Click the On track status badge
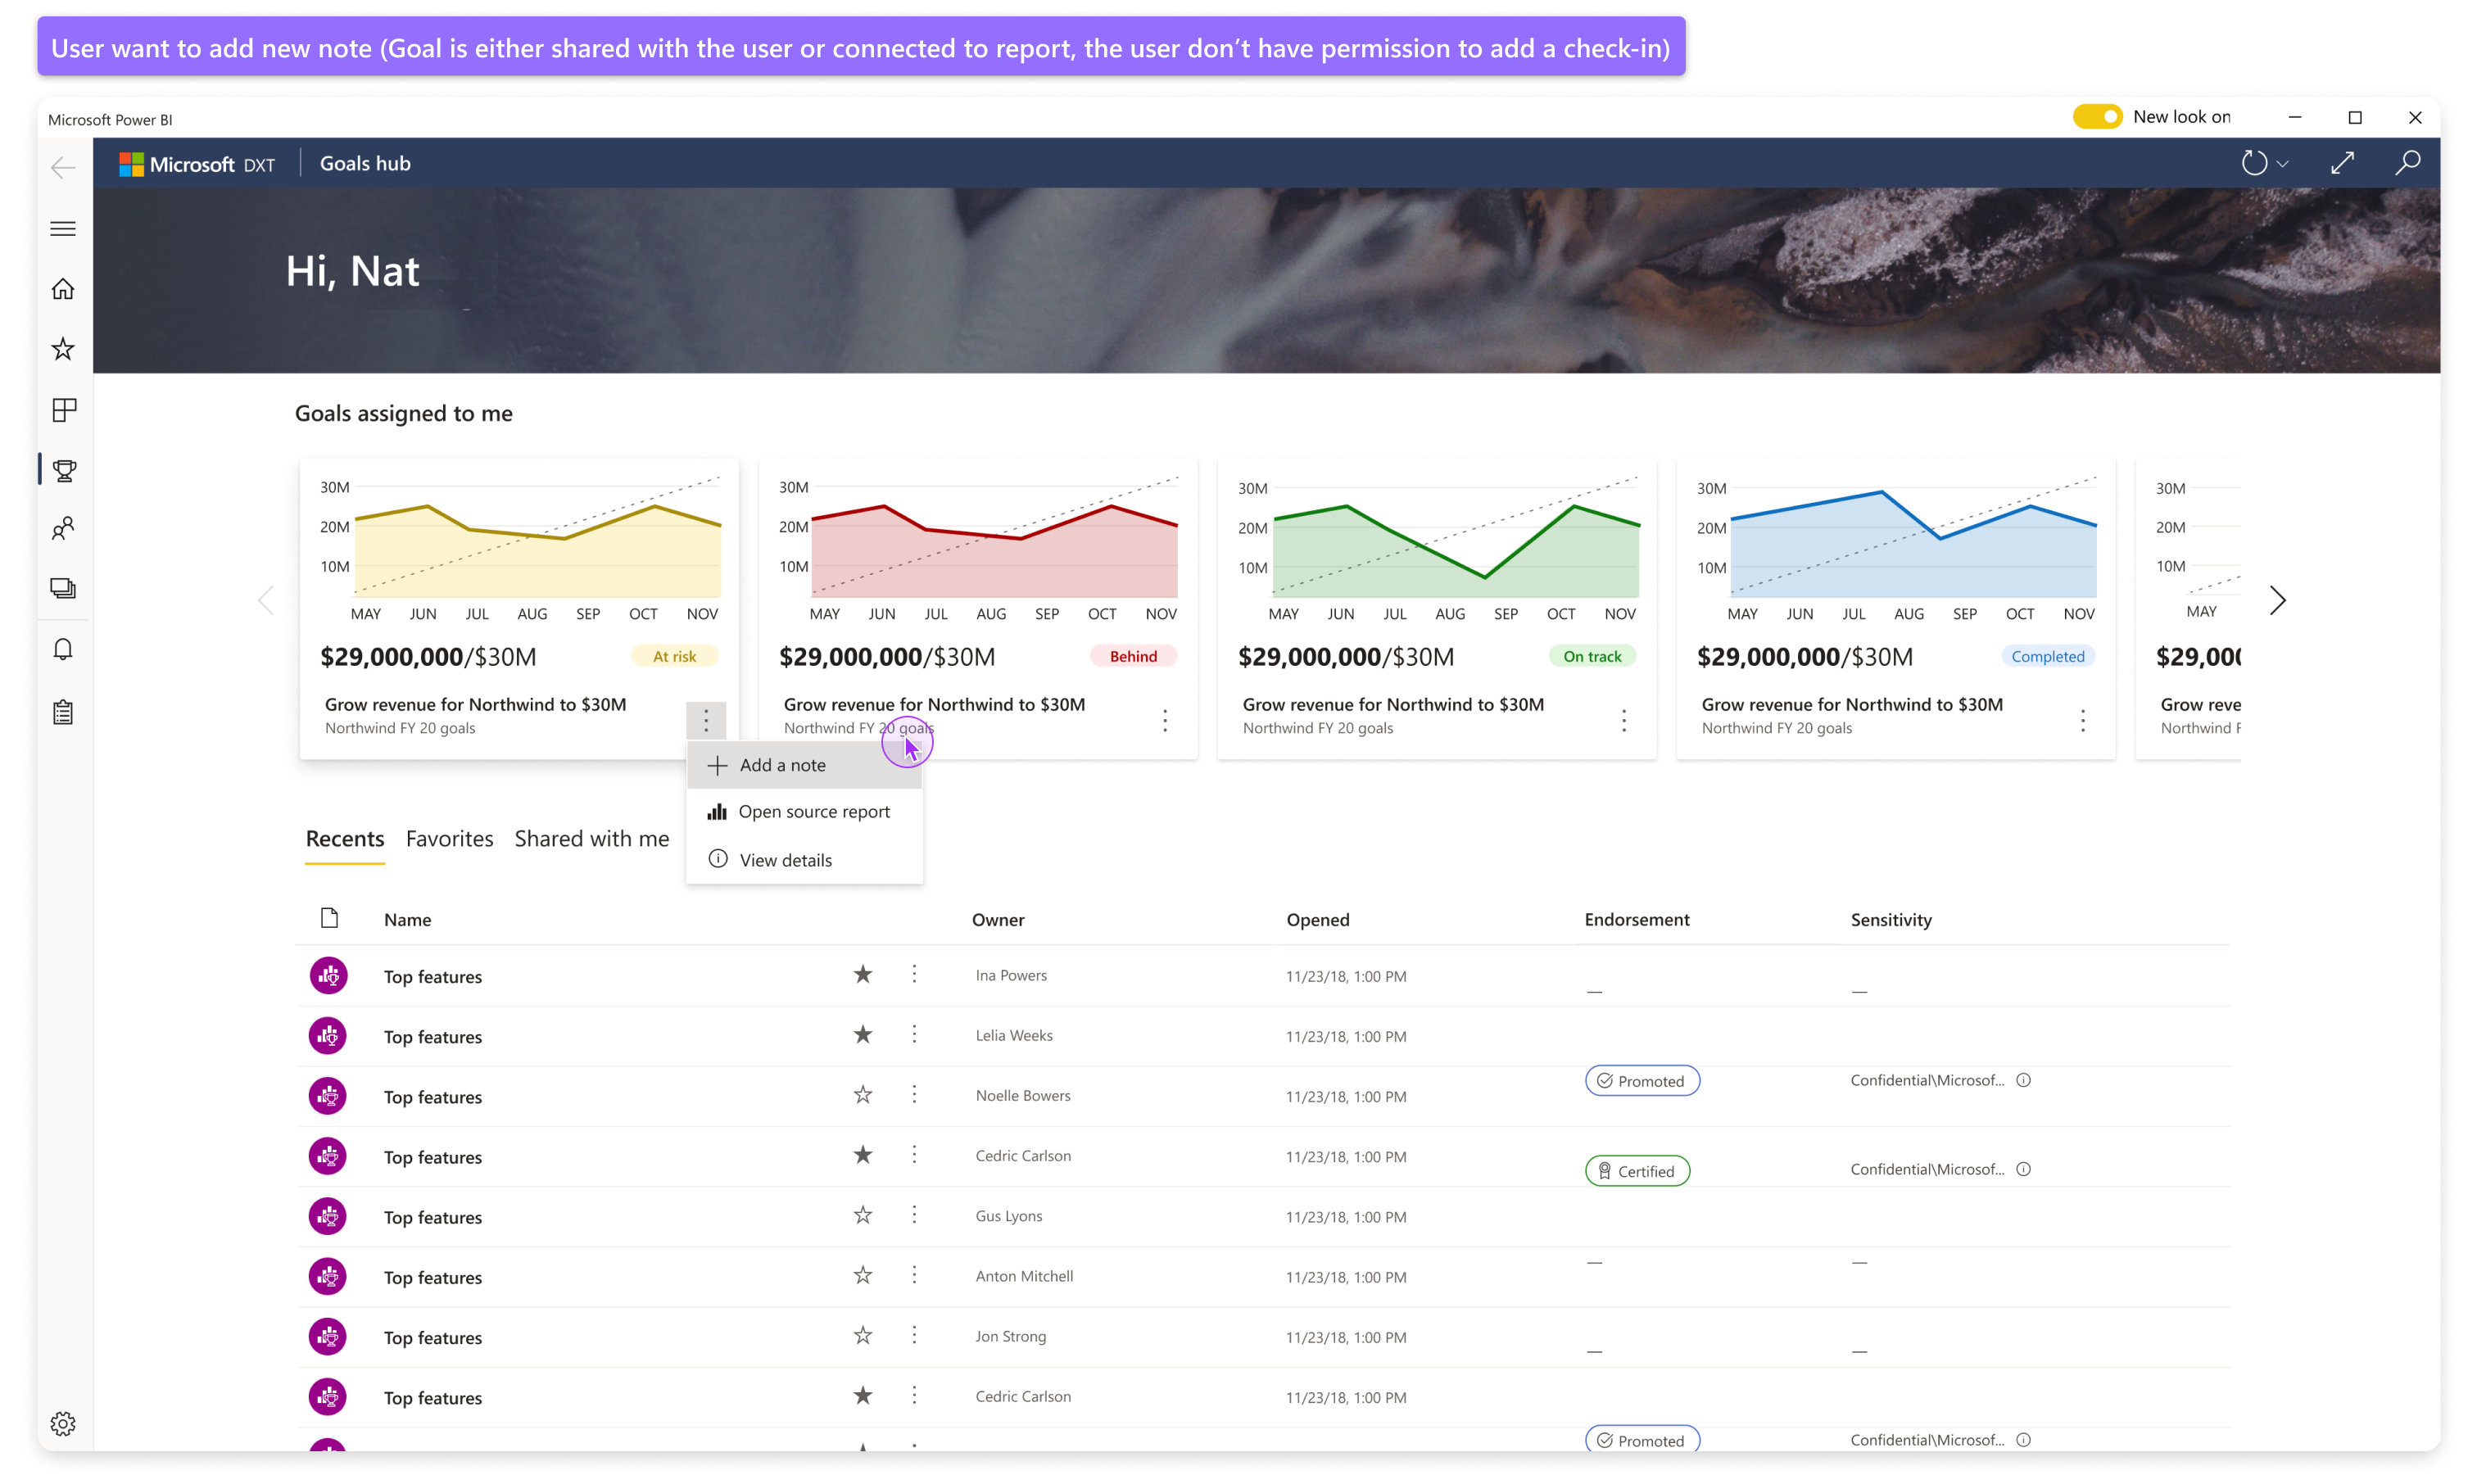 (x=1592, y=656)
